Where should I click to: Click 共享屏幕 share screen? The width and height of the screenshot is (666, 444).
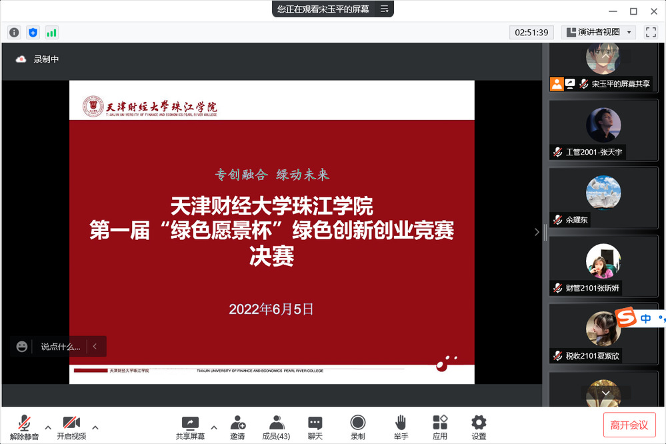click(190, 427)
